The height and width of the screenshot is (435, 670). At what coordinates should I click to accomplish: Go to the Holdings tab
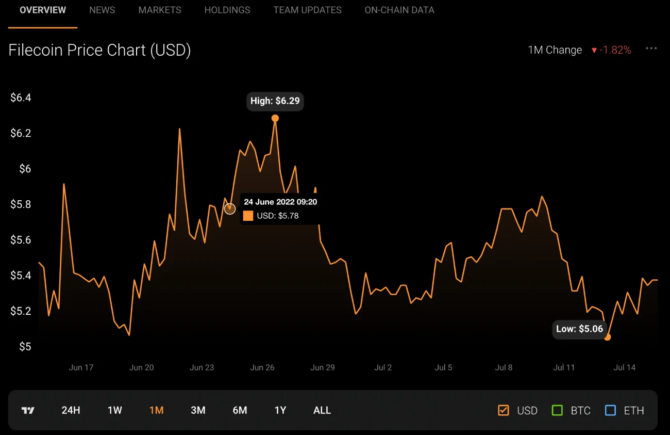[227, 10]
